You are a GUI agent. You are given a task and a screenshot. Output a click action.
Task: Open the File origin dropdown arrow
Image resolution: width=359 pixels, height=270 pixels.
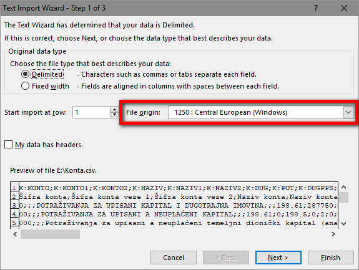click(348, 112)
